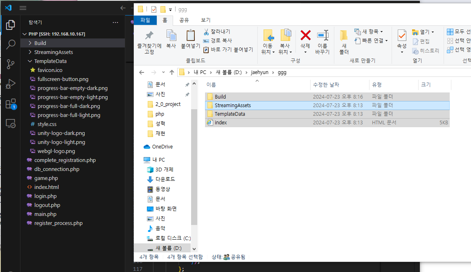Click the Edit (편집) ribbon button
The width and height of the screenshot is (471, 272).
coord(421,41)
